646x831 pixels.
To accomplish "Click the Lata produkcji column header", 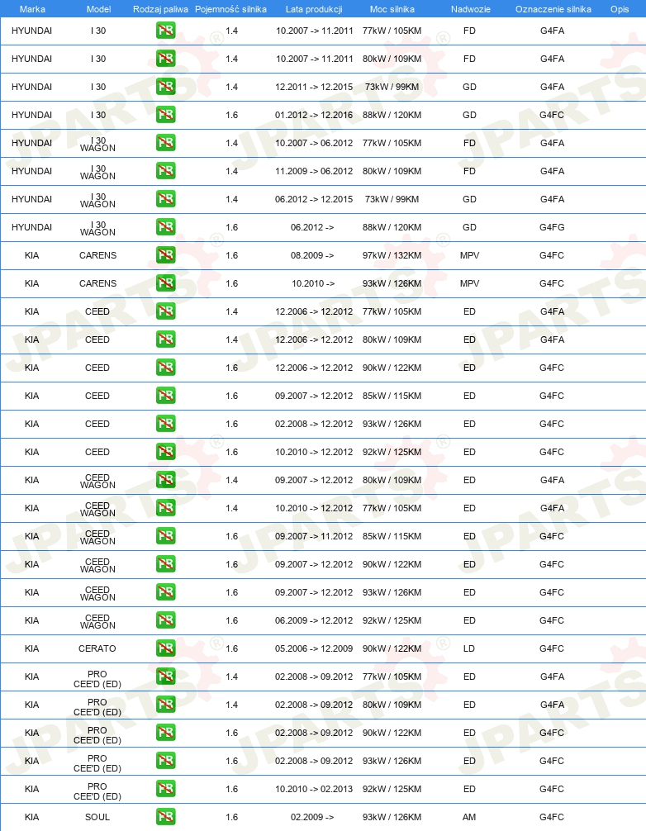I will coord(314,9).
